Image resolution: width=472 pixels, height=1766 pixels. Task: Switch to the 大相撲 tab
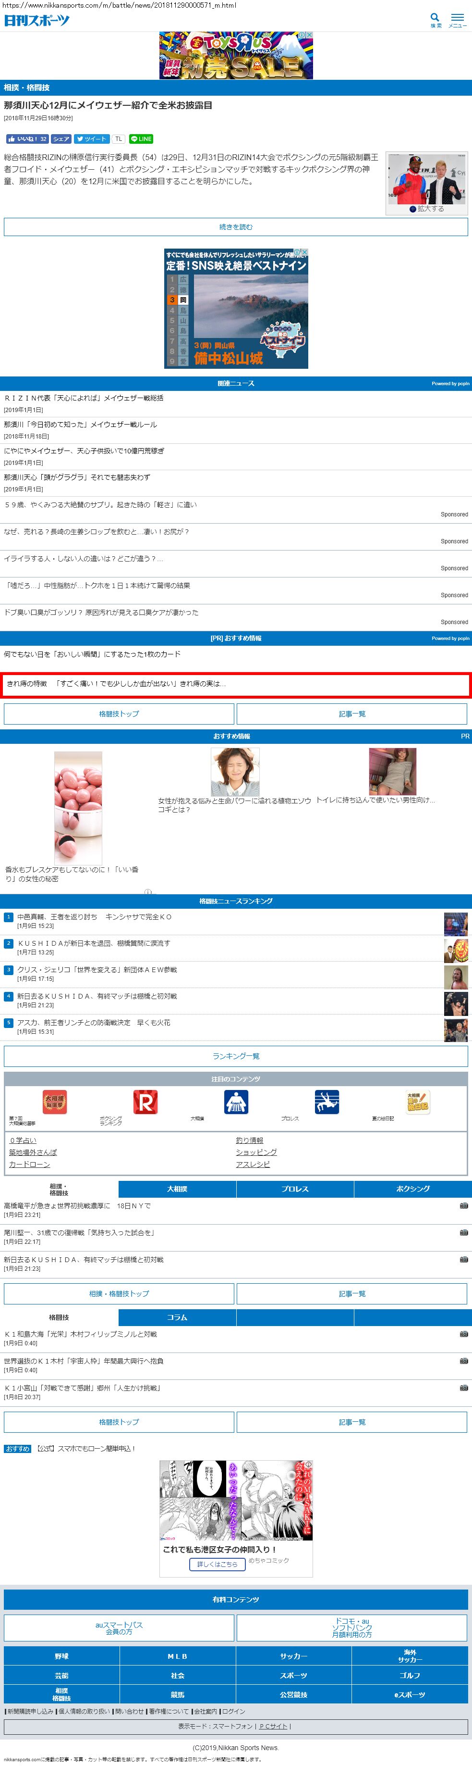coord(177,1189)
